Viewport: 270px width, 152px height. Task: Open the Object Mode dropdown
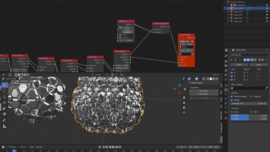(x=10, y=79)
